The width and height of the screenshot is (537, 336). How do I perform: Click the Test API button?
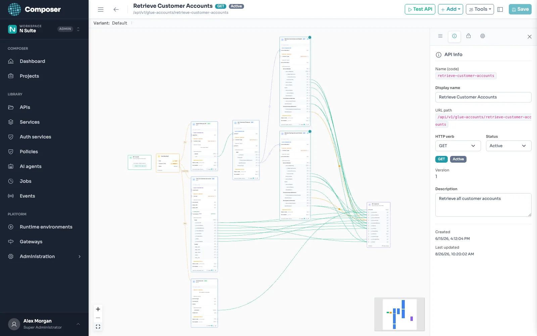coord(420,9)
